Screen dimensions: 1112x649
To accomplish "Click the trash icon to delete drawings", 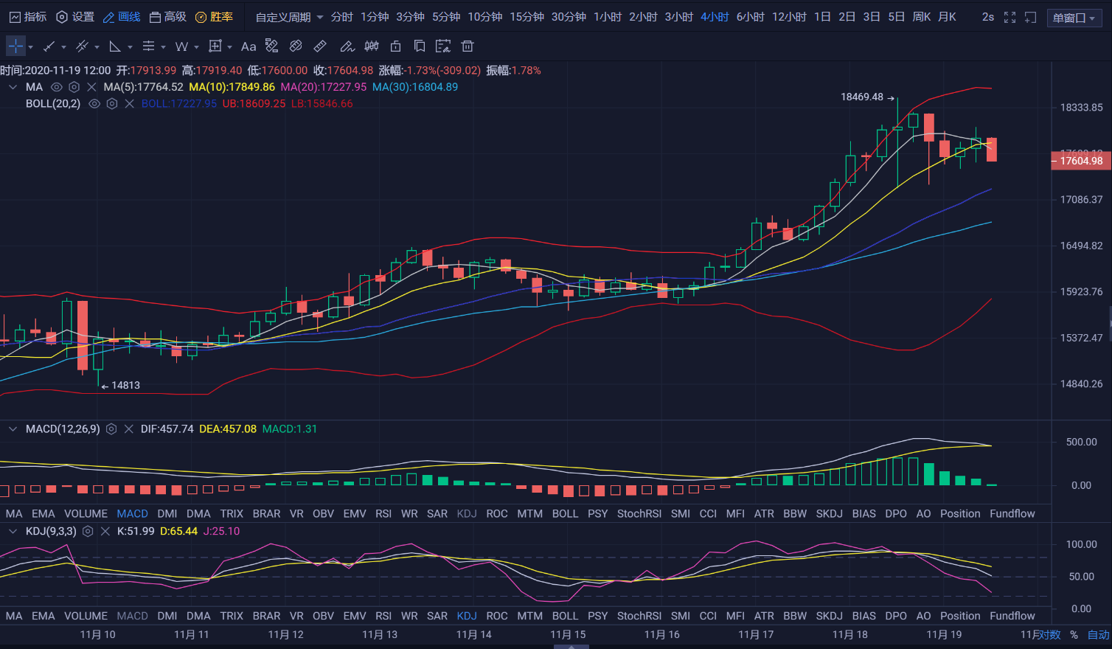I will [x=467, y=46].
